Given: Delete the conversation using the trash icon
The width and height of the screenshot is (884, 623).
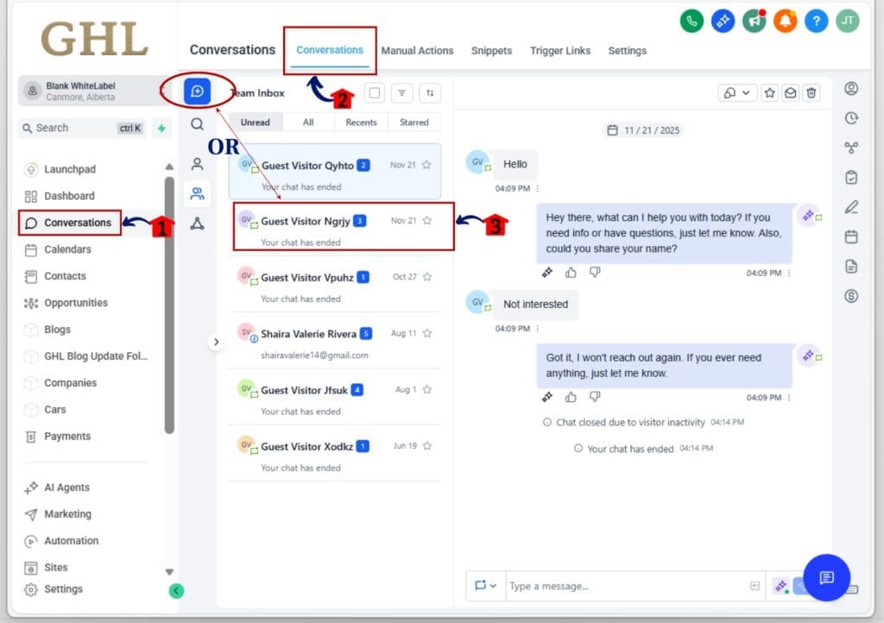Looking at the screenshot, I should point(811,92).
